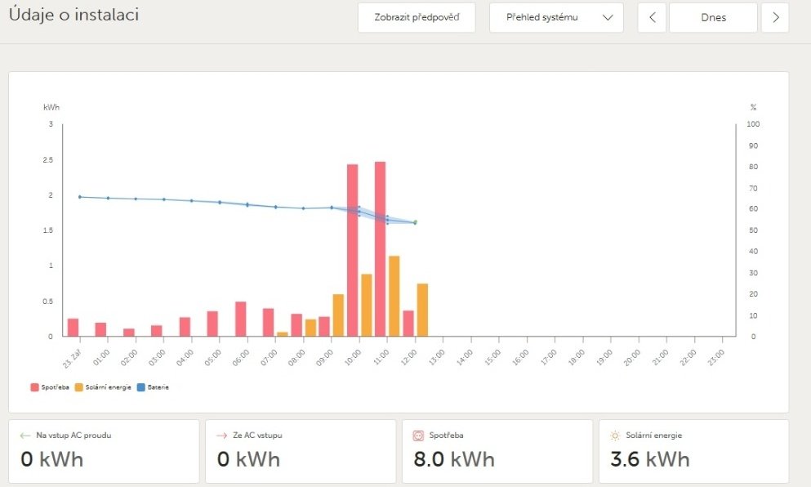Toggle Solární energie series in legend

tap(102, 386)
